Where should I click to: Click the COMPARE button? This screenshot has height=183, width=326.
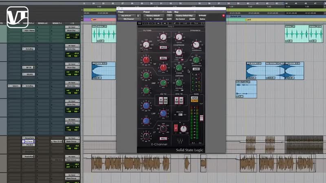[158, 19]
